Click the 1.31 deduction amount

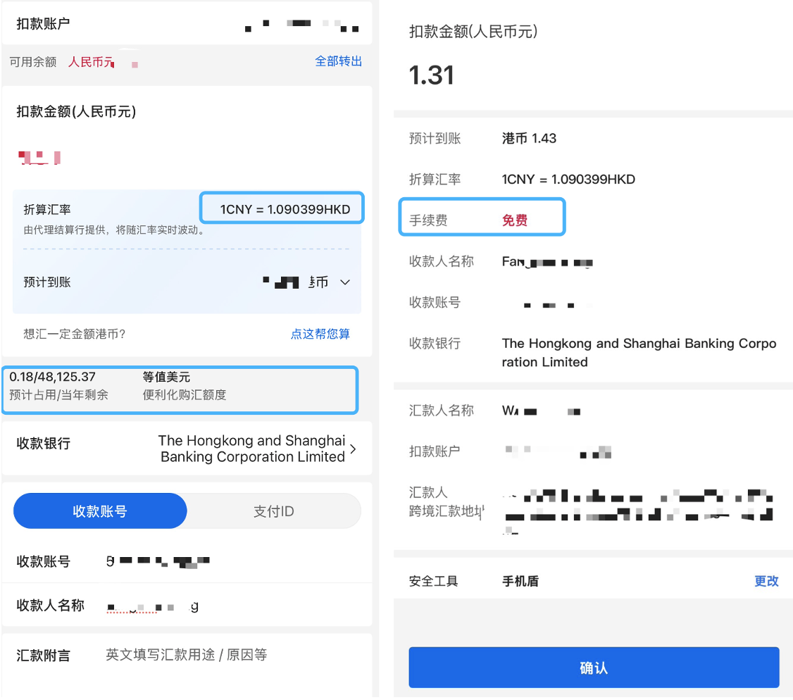tap(432, 75)
